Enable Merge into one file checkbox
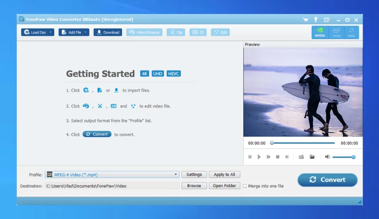 245,186
